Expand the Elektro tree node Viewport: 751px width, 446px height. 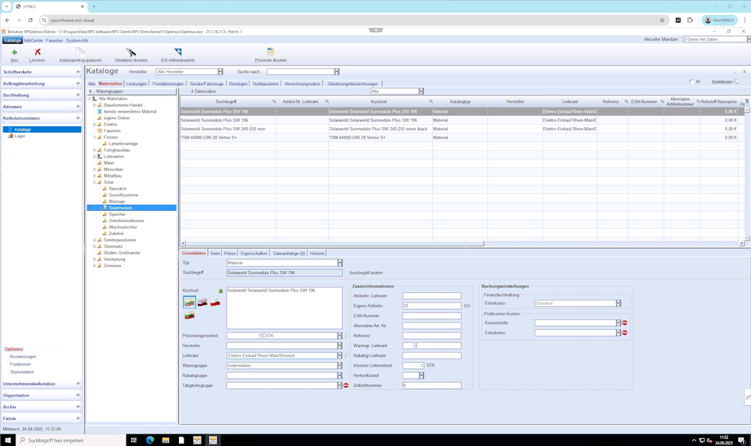point(94,124)
